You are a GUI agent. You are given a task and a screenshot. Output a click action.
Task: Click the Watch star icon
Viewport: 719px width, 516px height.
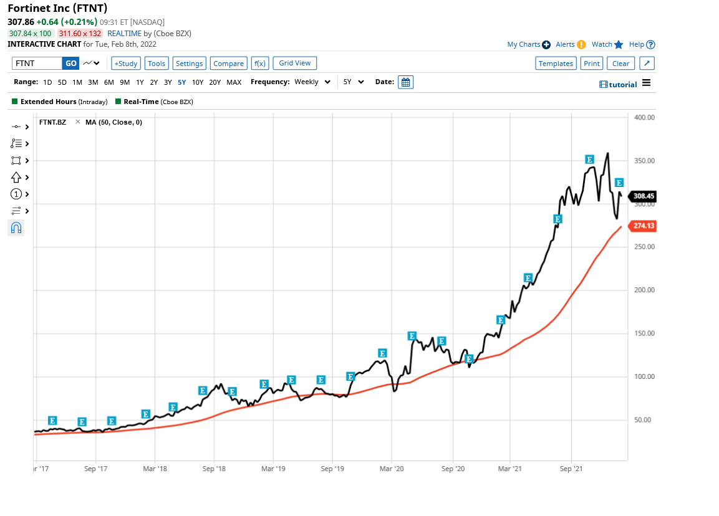[619, 44]
